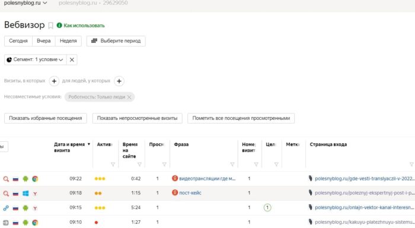Click the 5:24 time on site value
This screenshot has width=415, height=228.
pos(136,208)
